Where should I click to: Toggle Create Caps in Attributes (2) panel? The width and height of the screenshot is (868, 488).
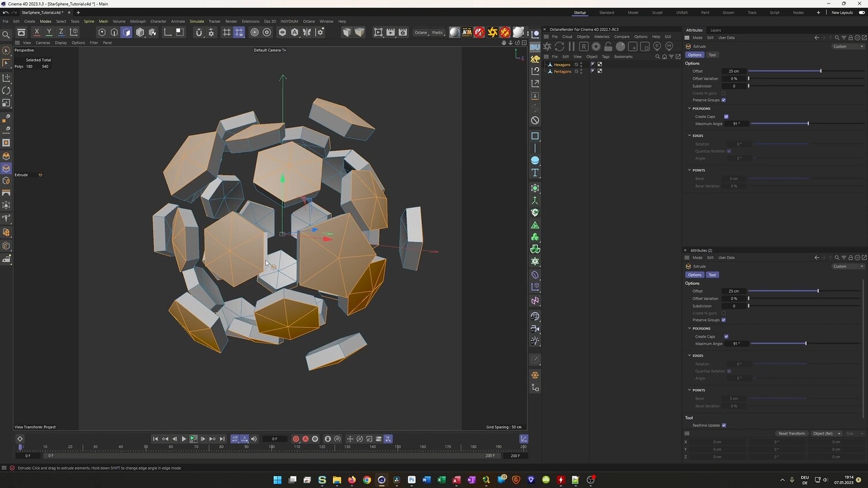[x=726, y=337]
